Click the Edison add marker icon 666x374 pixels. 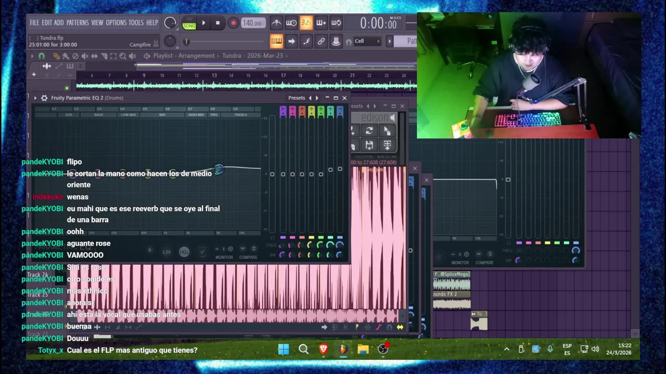[x=357, y=327]
